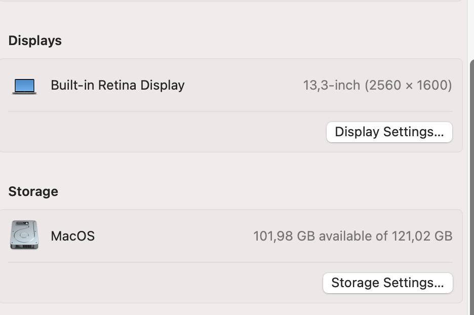The width and height of the screenshot is (474, 315).
Task: Open Display Settings
Action: click(389, 132)
